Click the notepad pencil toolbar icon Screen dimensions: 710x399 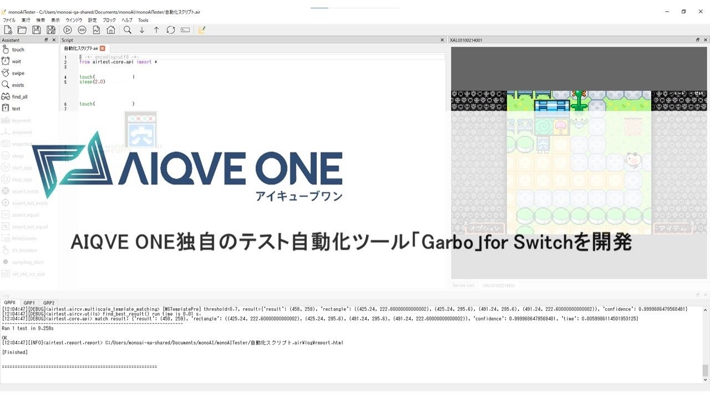tap(202, 30)
